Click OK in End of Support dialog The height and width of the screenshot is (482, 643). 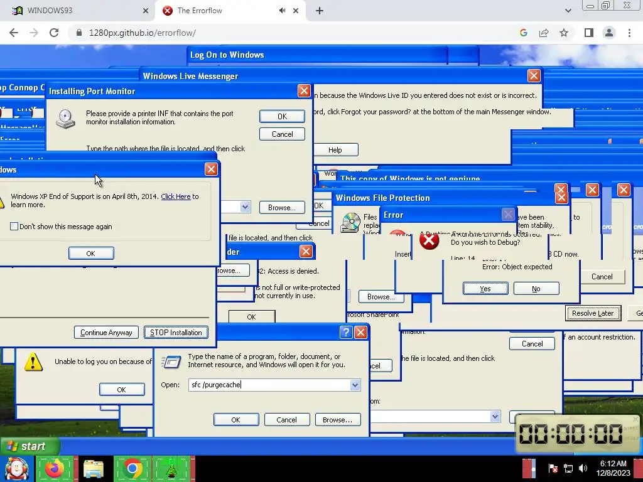[91, 254]
